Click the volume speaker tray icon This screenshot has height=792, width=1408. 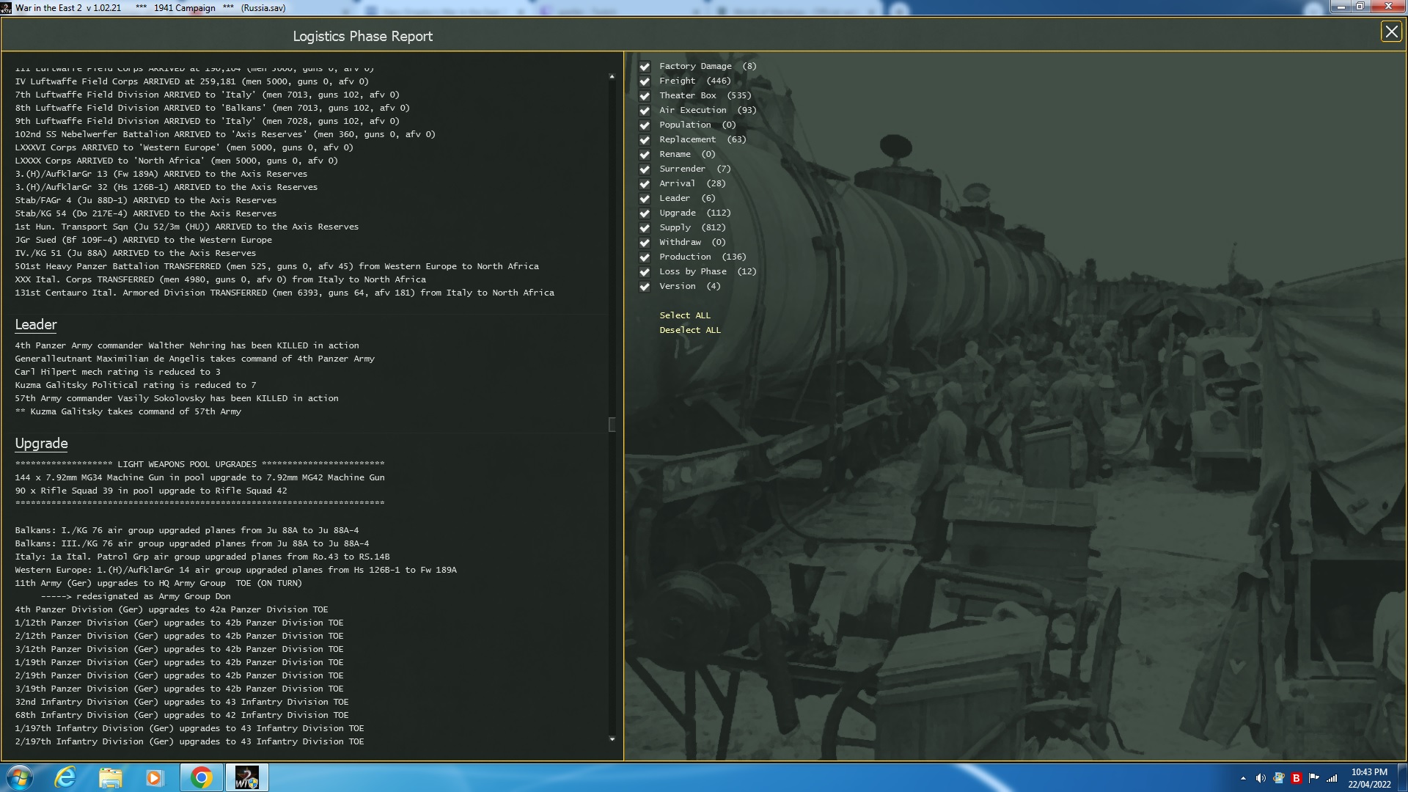tap(1261, 778)
